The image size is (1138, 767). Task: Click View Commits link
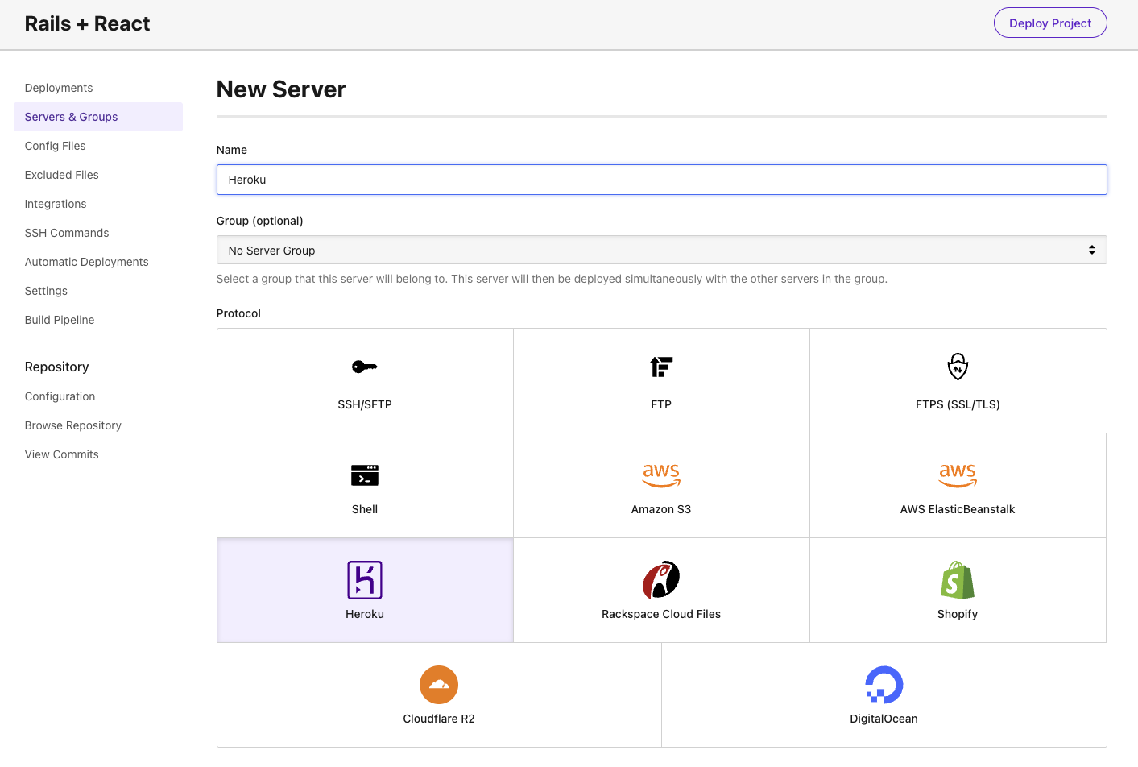tap(61, 454)
